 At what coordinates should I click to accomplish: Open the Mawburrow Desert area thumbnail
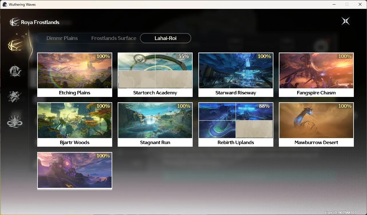[x=316, y=120]
